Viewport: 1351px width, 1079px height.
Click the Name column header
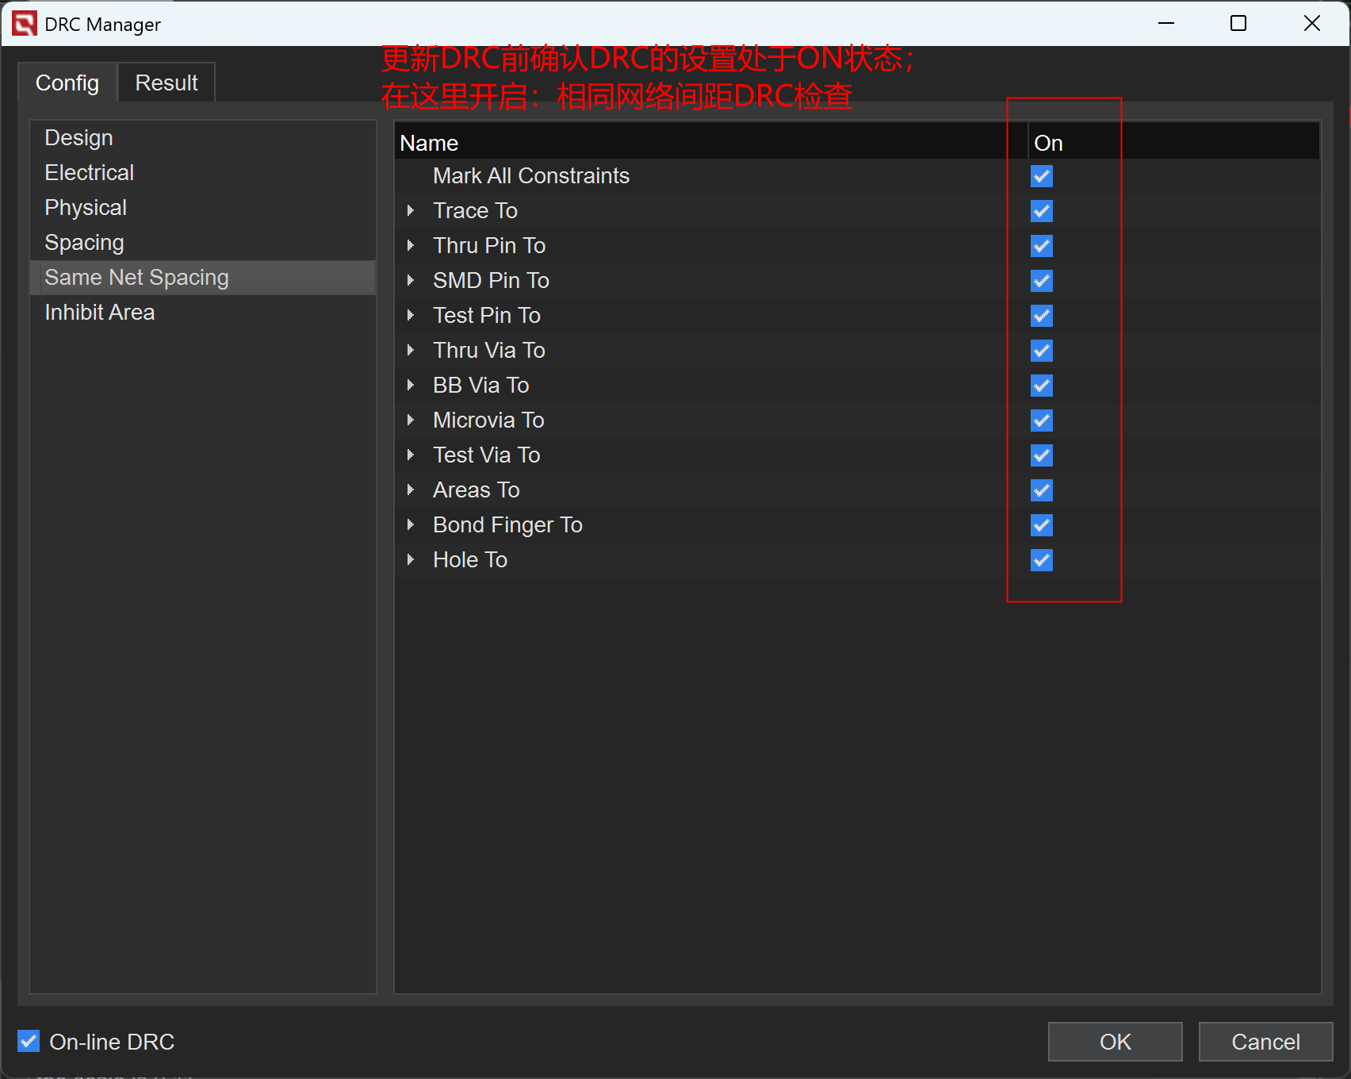[x=429, y=143]
